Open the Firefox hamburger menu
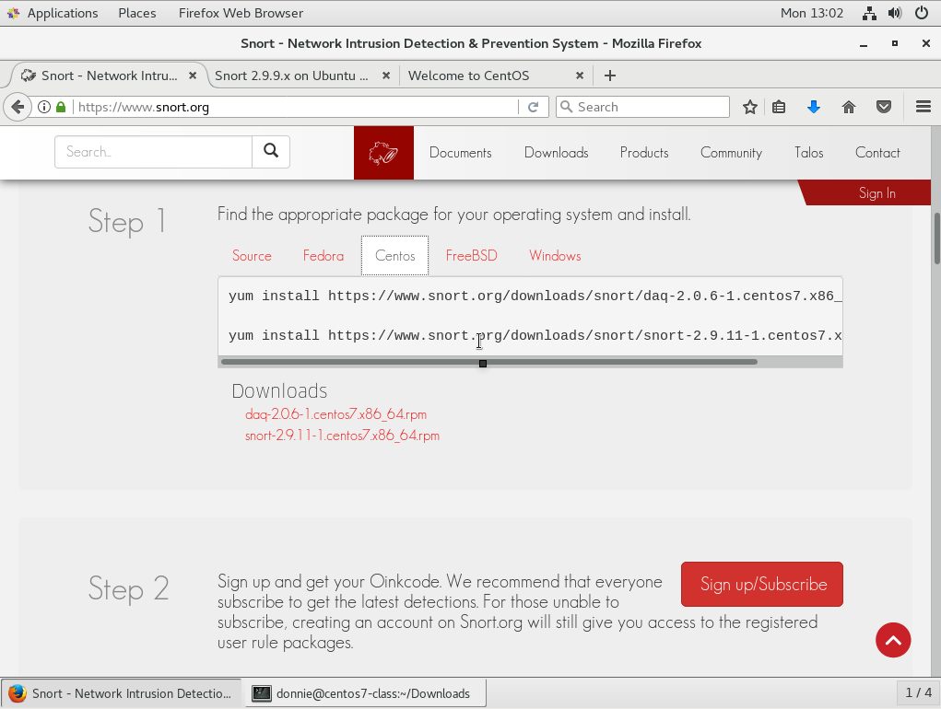 (x=923, y=108)
